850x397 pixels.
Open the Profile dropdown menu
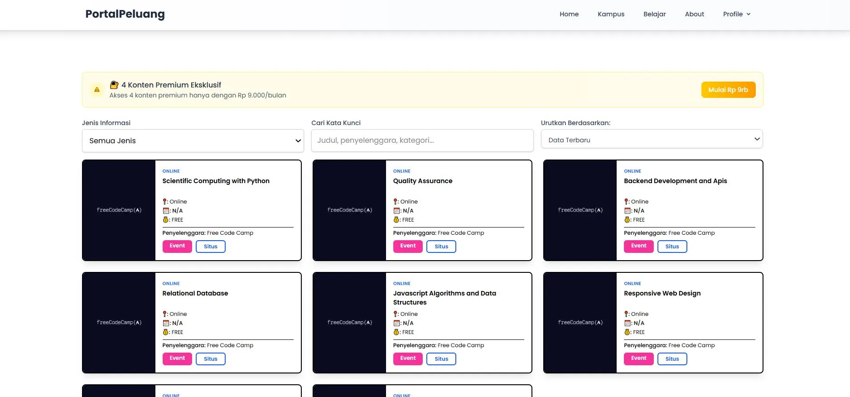(x=737, y=14)
